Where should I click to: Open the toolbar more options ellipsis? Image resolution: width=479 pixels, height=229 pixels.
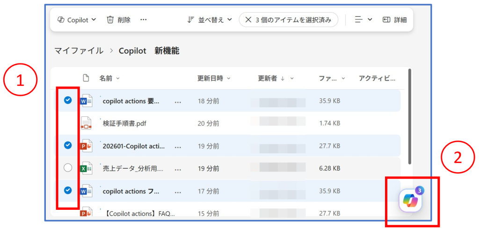coord(144,20)
